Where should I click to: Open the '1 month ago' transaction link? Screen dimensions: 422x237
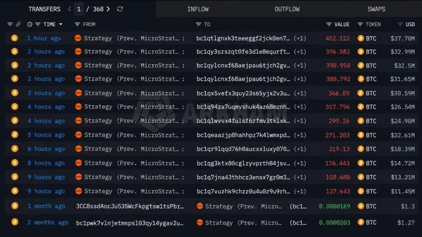[46, 206]
